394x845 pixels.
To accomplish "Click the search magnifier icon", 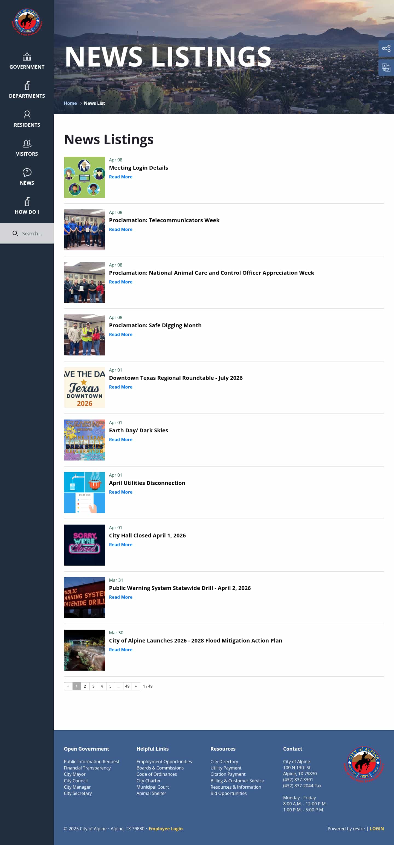I will (x=15, y=233).
